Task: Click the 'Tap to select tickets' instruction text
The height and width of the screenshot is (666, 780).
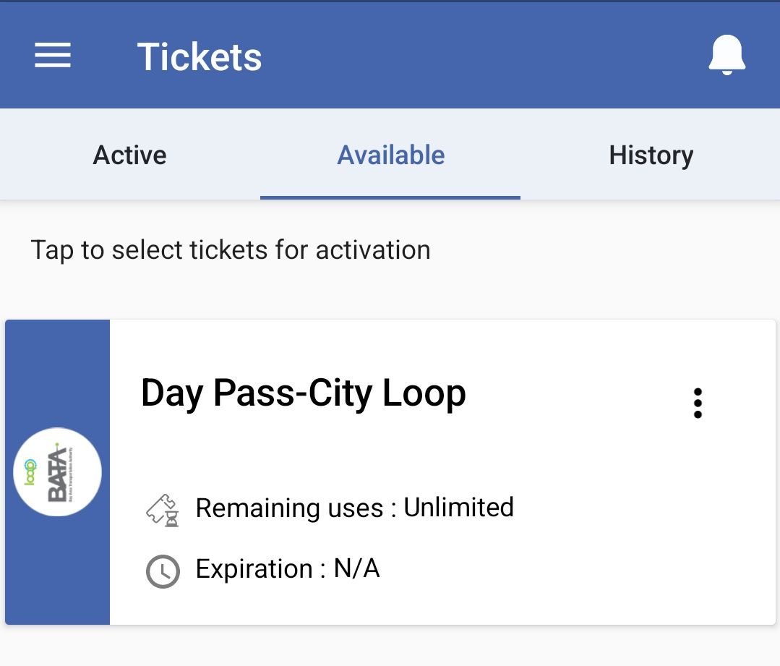Action: point(231,250)
